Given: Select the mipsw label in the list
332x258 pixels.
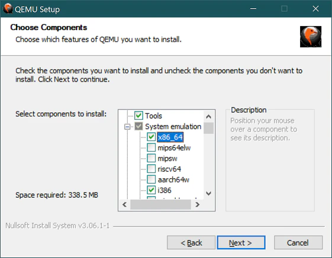Looking at the screenshot, I should click(167, 158).
